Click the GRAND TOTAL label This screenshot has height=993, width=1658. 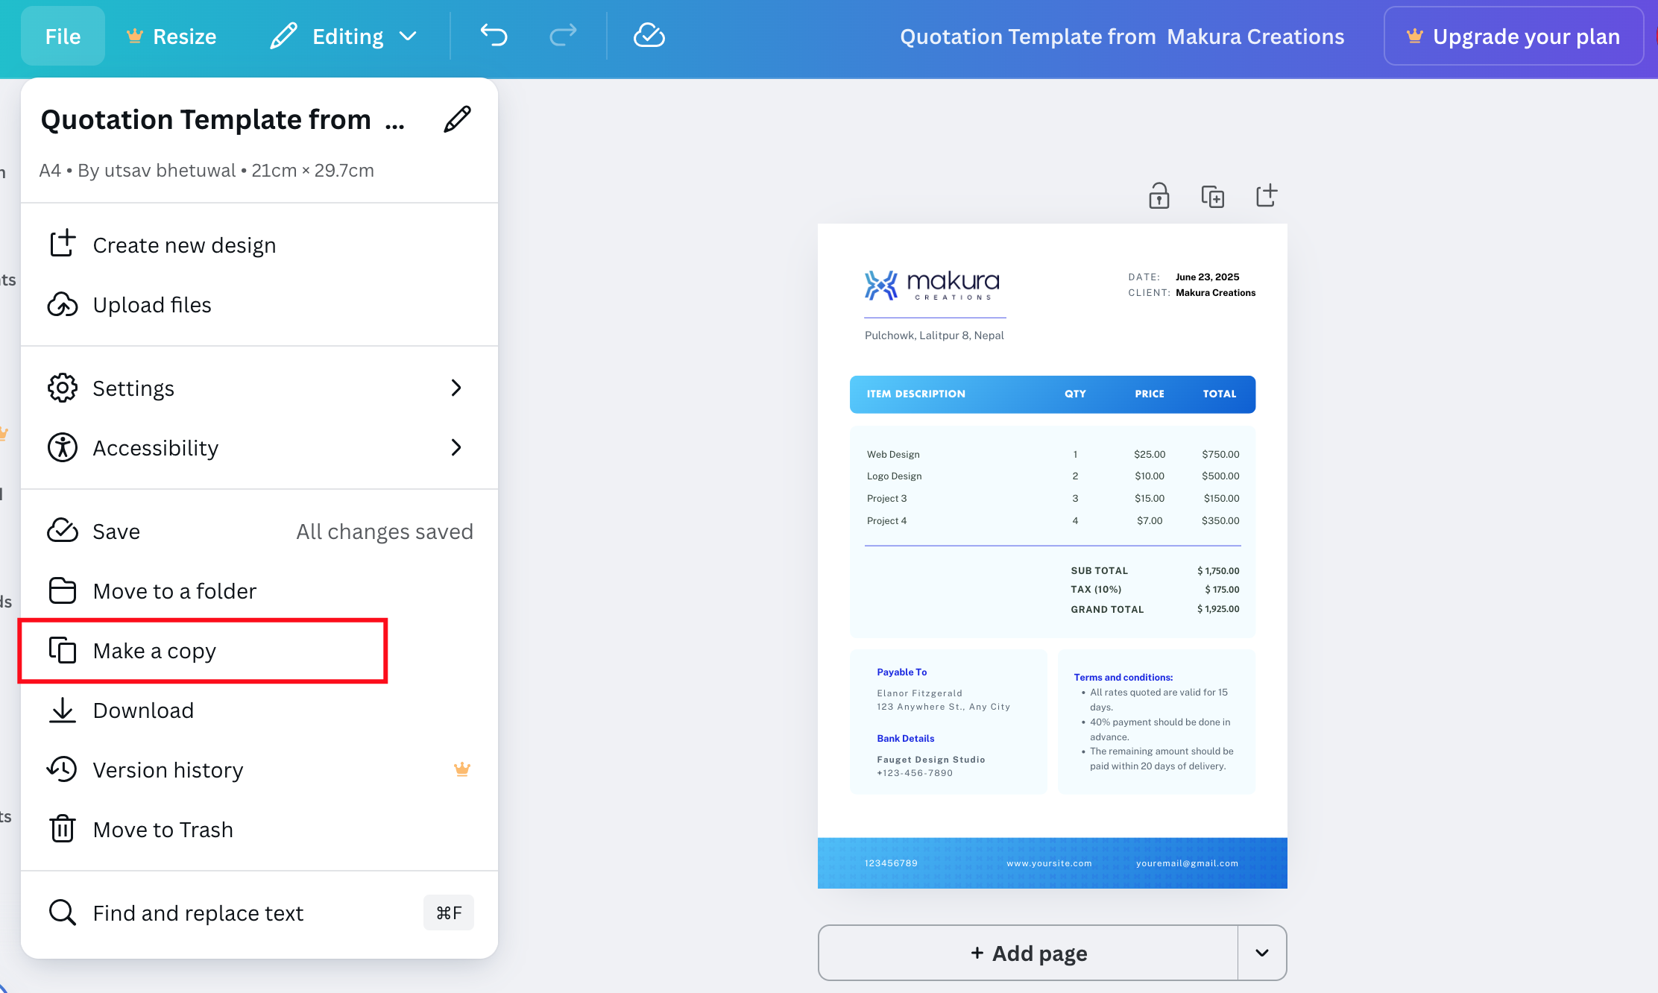click(x=1107, y=609)
